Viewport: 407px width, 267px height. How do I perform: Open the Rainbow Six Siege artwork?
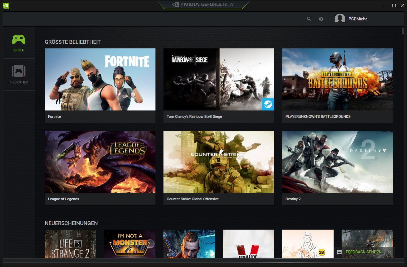pyautogui.click(x=219, y=79)
